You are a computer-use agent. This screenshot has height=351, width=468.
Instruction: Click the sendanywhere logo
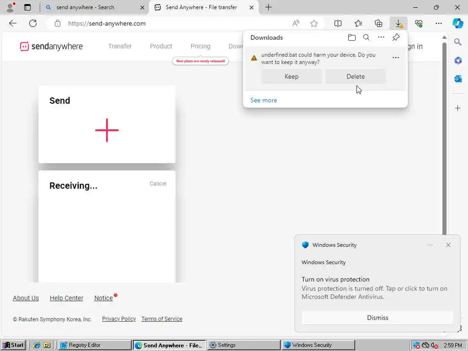pos(51,46)
